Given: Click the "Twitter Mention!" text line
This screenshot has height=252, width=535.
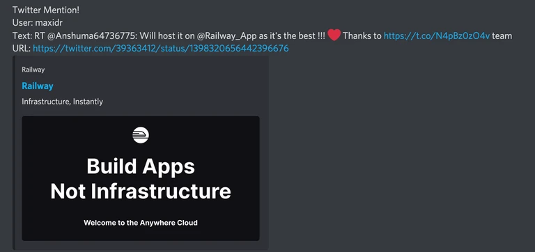Looking at the screenshot, I should click(46, 10).
